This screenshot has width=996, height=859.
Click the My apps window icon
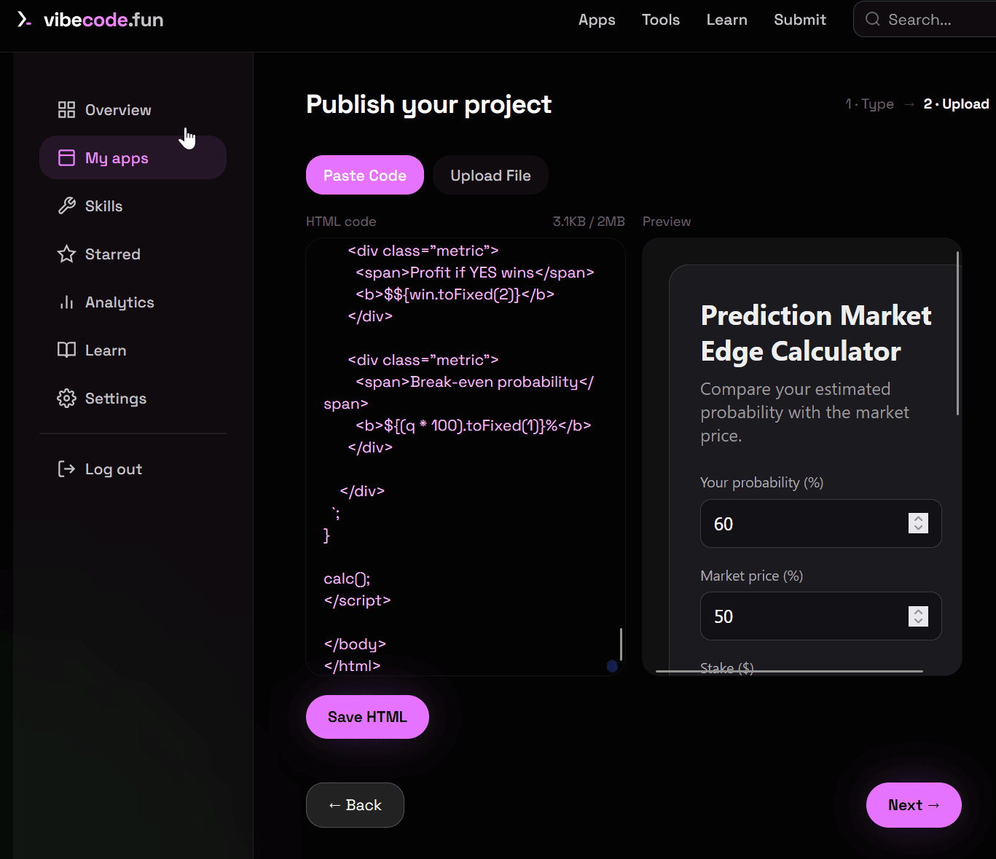(66, 158)
